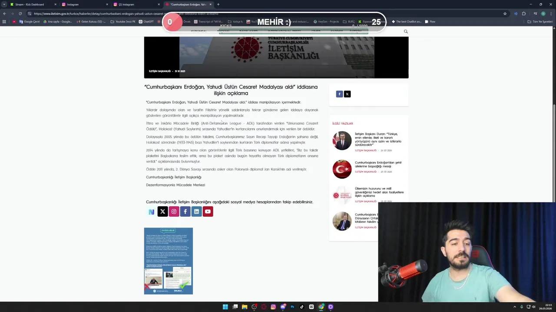This screenshot has height=312, width=556.
Task: Open Ana sayfa - Google bookmark
Action: (58, 22)
